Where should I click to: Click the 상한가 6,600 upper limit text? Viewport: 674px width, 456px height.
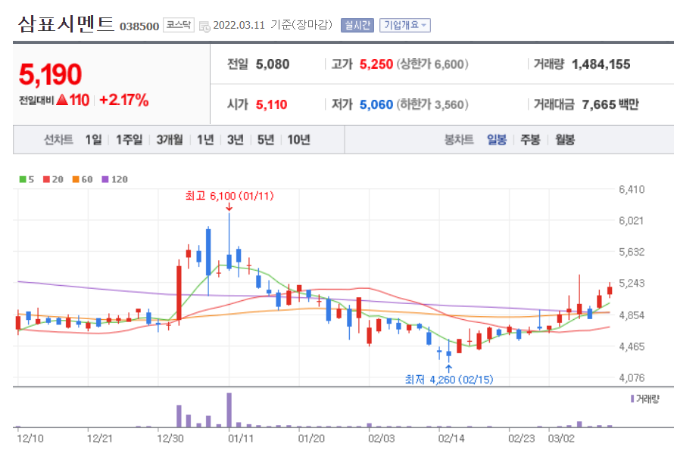click(x=432, y=64)
